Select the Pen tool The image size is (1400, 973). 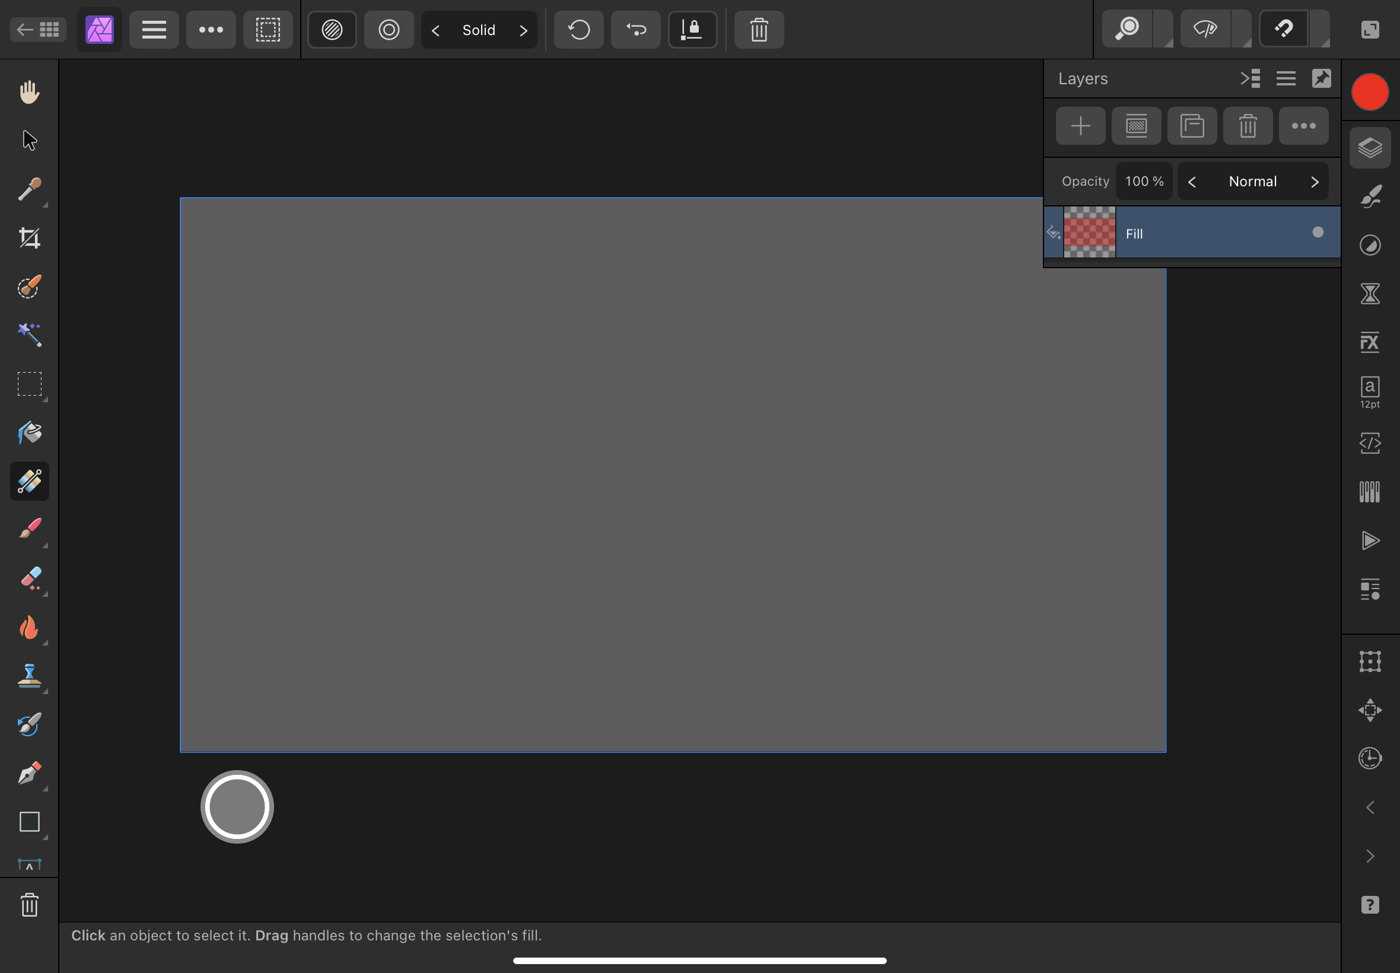pyautogui.click(x=28, y=774)
